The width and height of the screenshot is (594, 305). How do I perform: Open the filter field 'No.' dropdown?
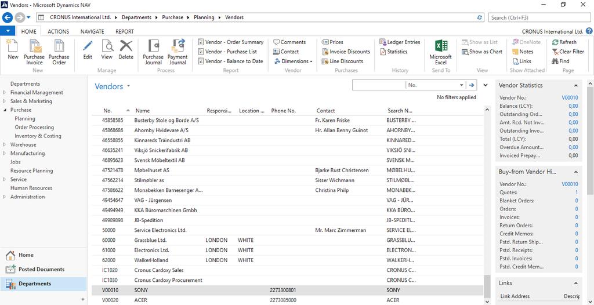(461, 85)
